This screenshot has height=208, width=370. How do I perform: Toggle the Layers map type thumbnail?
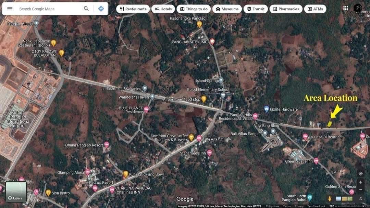[x=16, y=192]
